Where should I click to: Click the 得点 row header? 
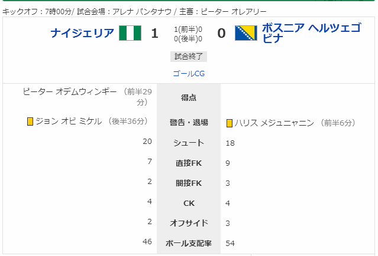coord(189,97)
